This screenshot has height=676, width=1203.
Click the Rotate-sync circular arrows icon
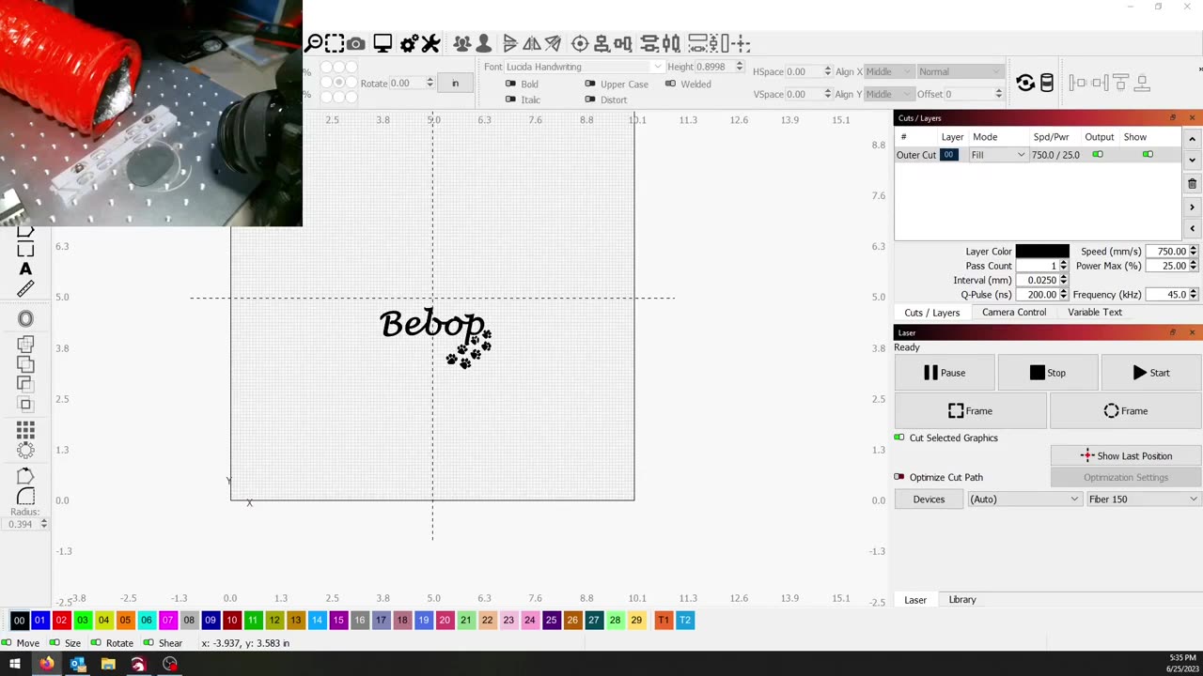(x=1025, y=84)
